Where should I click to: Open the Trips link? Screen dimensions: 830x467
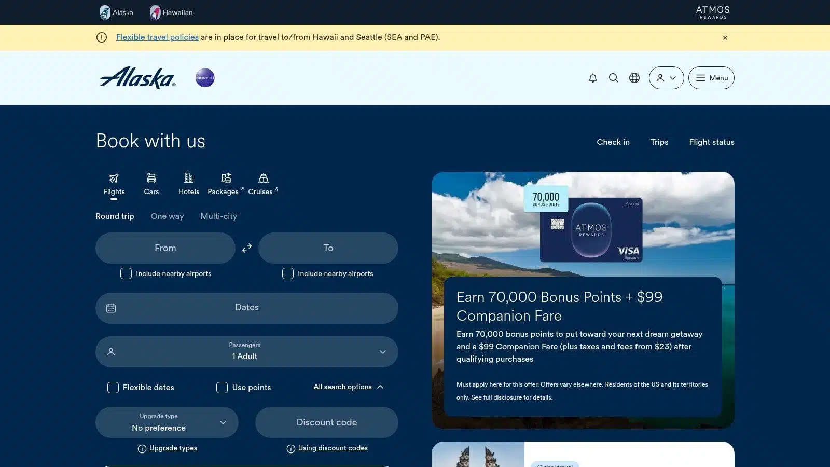[659, 142]
